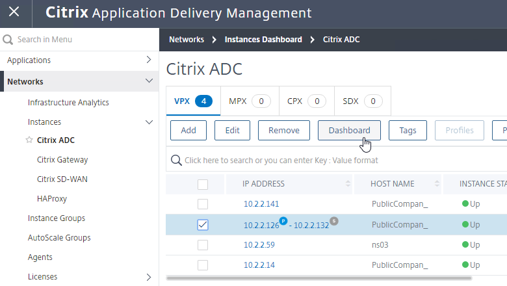The height and width of the screenshot is (286, 507).
Task: Click the ns03 host name cell
Action: (x=380, y=245)
